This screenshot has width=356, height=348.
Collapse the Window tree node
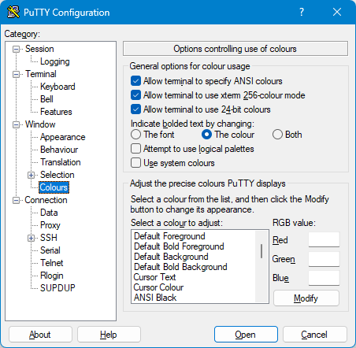tap(17, 124)
